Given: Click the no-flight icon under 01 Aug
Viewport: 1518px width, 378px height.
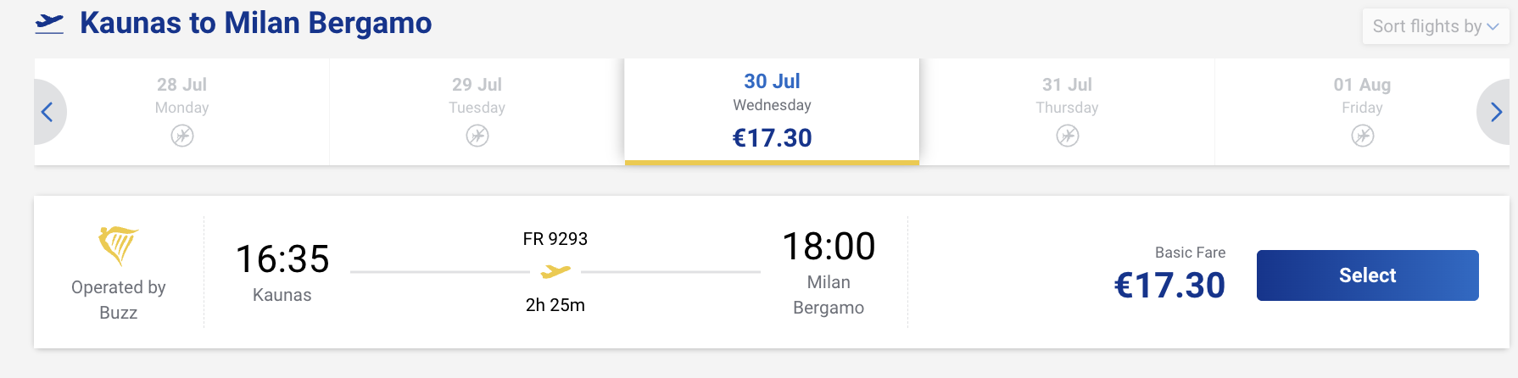Looking at the screenshot, I should [x=1363, y=136].
